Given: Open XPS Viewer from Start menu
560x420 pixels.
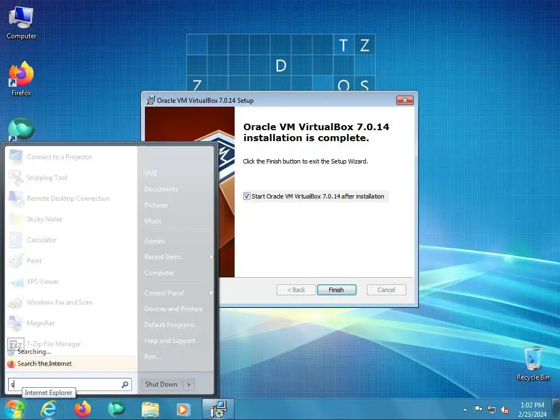Looking at the screenshot, I should (x=72, y=282).
